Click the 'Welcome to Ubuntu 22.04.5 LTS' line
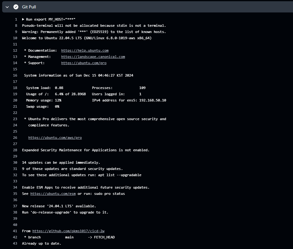This screenshot has width=293, height=249. (x=87, y=38)
